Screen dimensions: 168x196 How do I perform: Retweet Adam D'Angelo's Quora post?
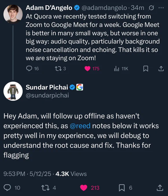[x=58, y=69]
